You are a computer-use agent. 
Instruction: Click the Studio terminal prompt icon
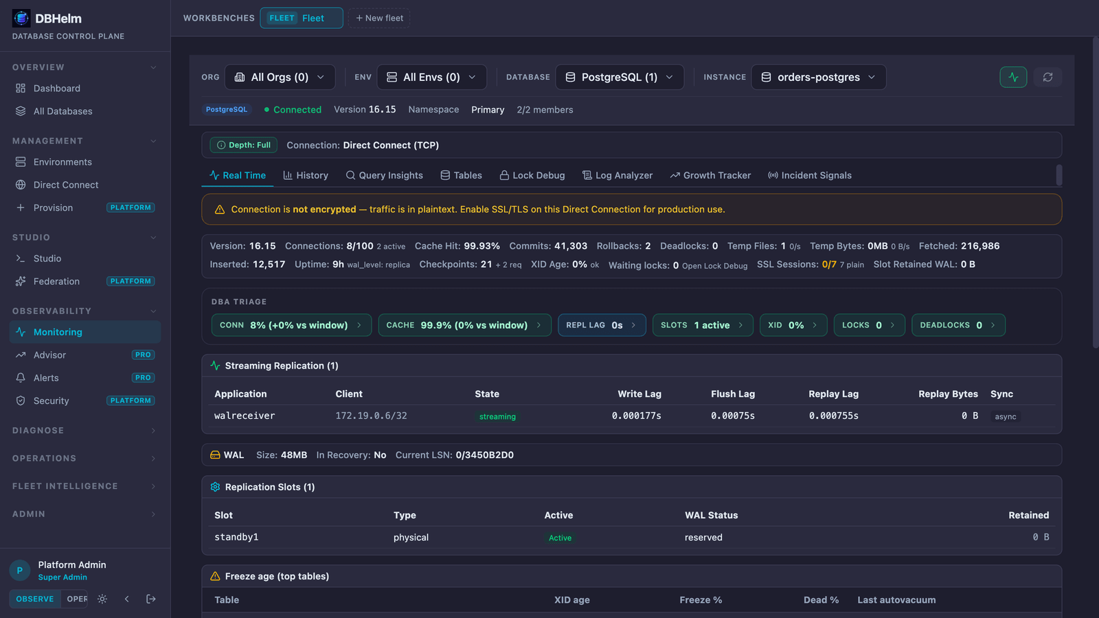coord(21,258)
